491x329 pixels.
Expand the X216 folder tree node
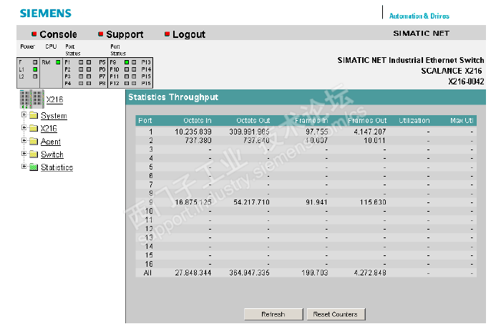[x=24, y=128]
